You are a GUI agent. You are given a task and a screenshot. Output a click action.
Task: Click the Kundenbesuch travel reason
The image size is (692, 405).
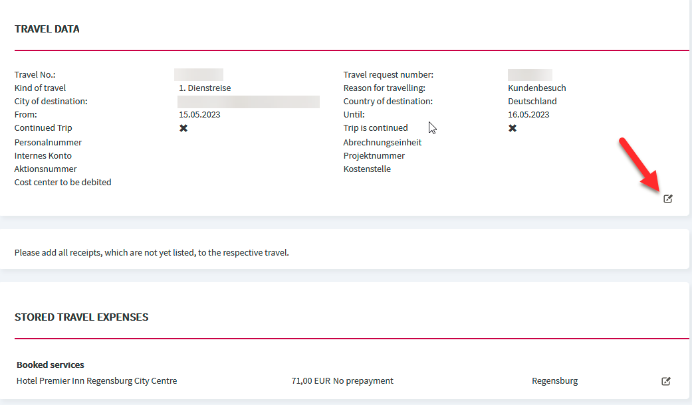pyautogui.click(x=536, y=88)
